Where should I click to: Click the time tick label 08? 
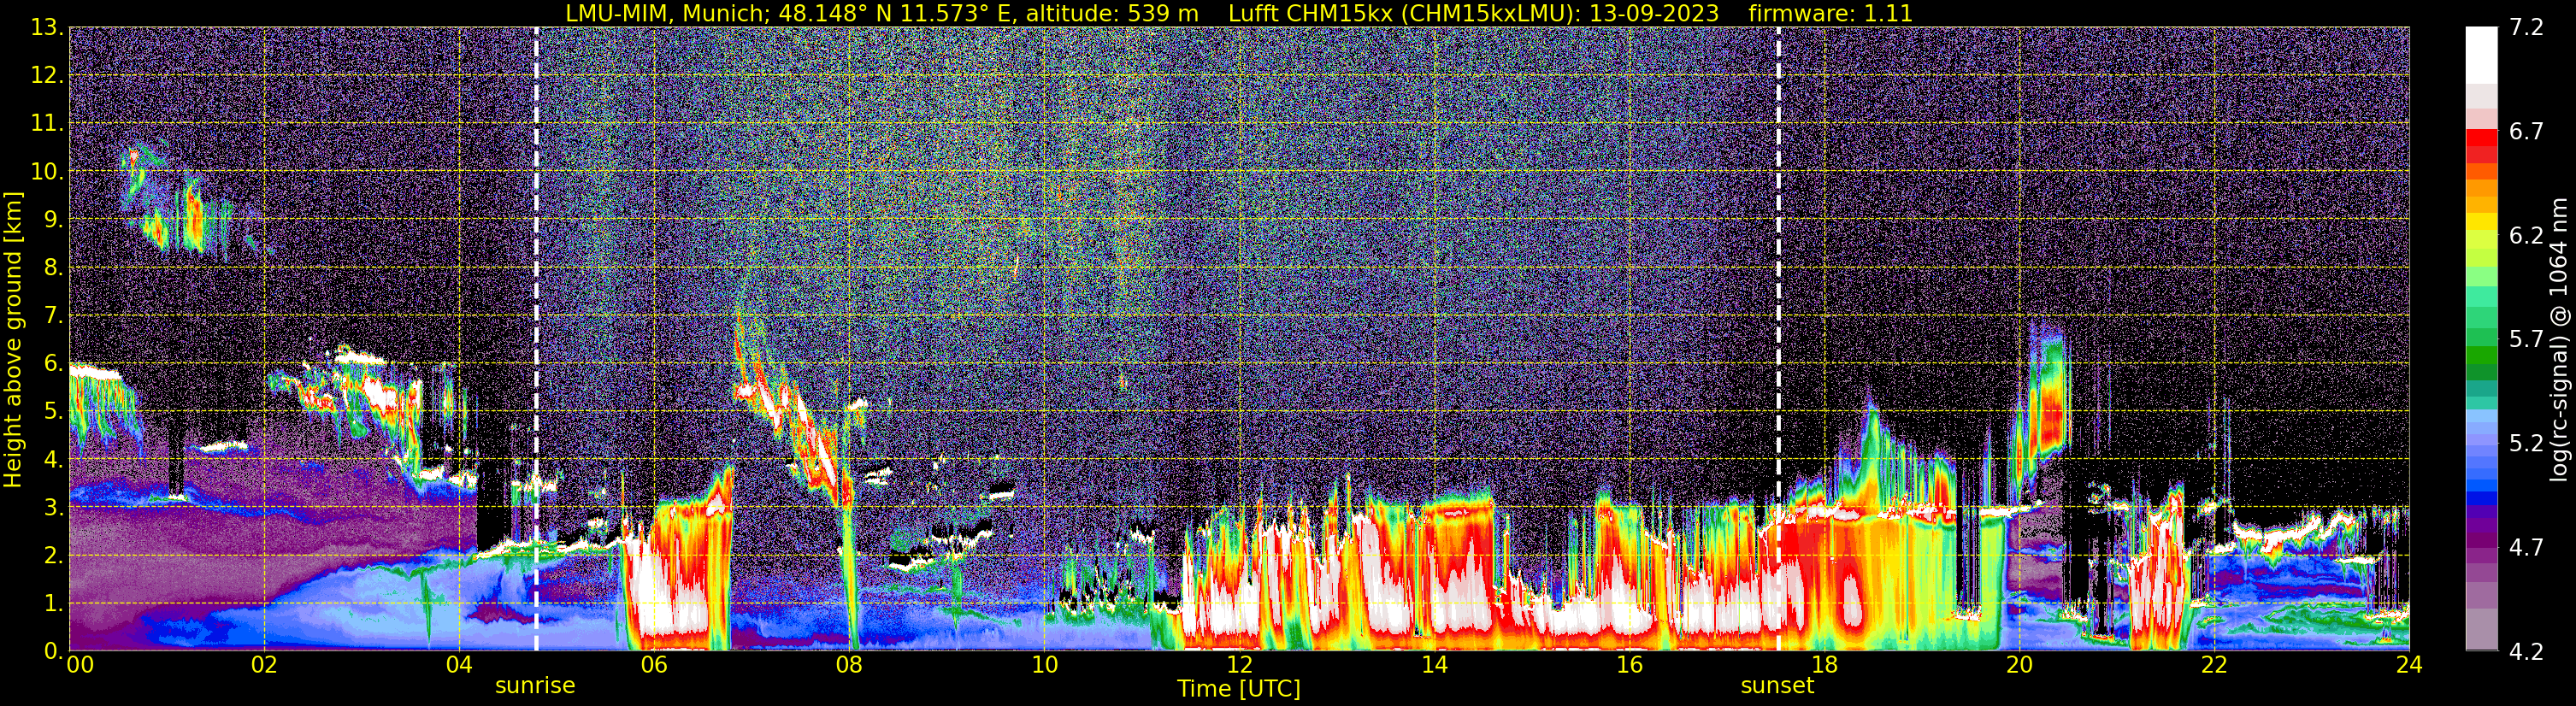[x=849, y=665]
